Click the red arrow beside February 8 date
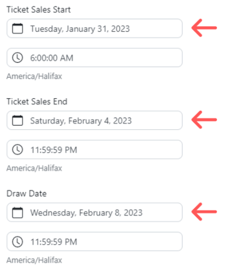Image resolution: width=232 pixels, height=271 pixels. 204,212
